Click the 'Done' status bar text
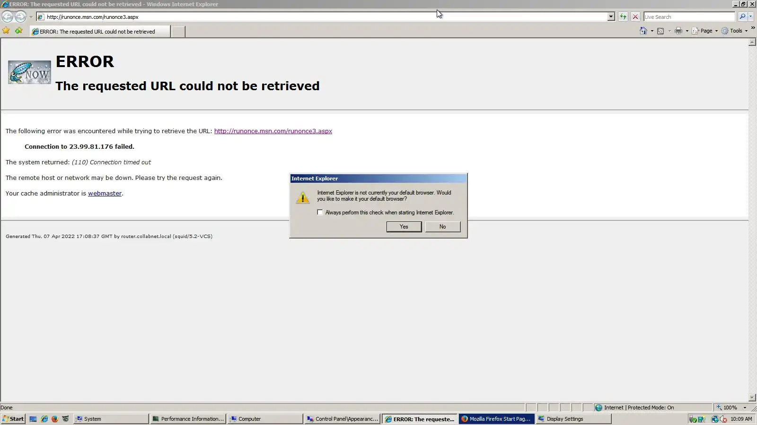This screenshot has height=425, width=757. (x=7, y=408)
